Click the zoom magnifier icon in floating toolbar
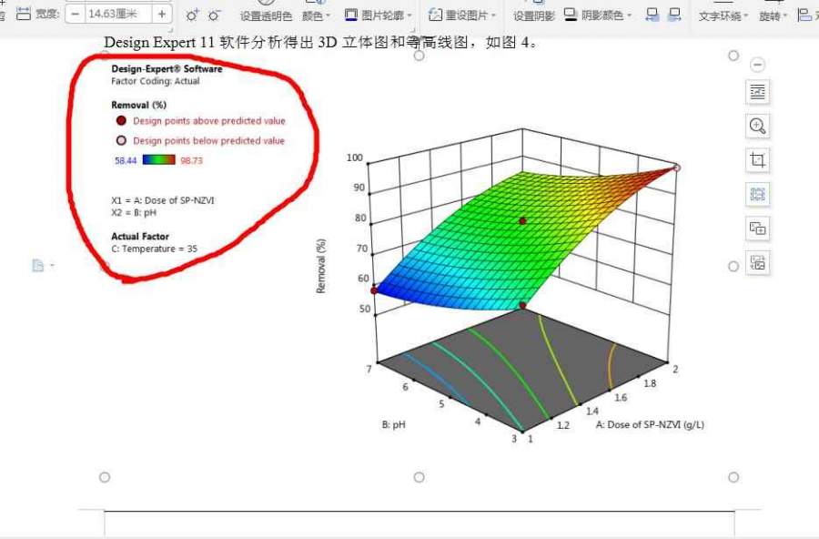Image resolution: width=819 pixels, height=539 pixels. [757, 126]
